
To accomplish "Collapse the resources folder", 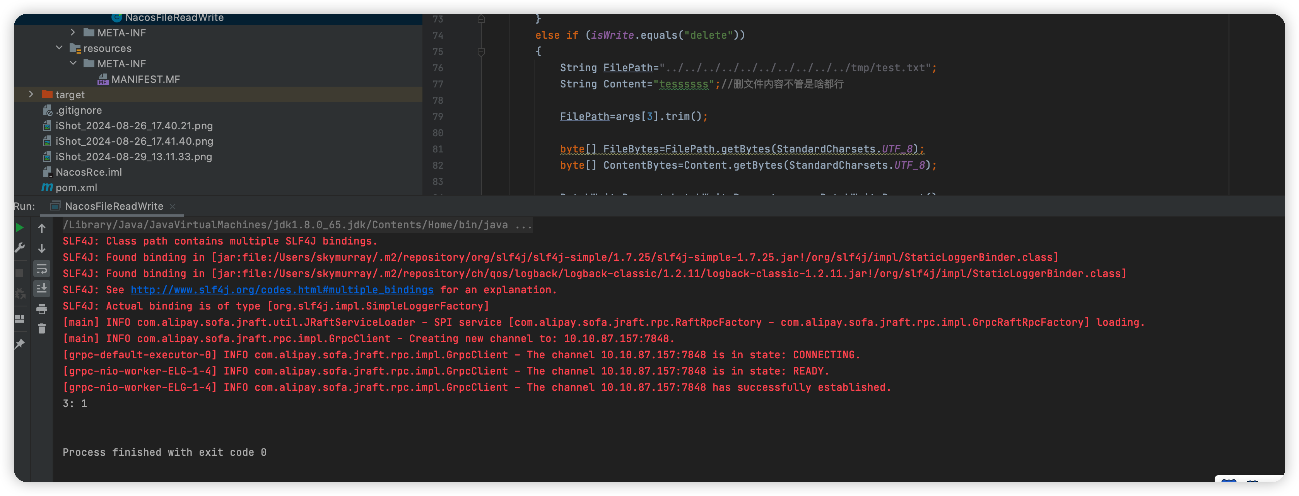I will pos(59,48).
